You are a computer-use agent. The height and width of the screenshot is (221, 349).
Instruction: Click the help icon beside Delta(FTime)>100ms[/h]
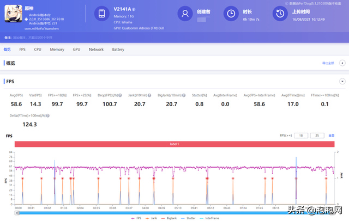pyautogui.click(x=48, y=116)
